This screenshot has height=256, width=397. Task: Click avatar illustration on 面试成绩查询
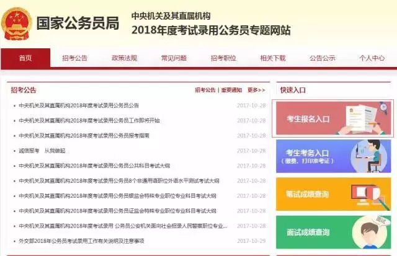(x=371, y=232)
